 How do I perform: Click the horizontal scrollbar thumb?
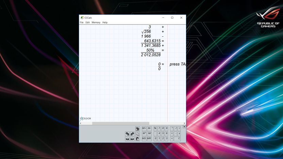[120, 123]
